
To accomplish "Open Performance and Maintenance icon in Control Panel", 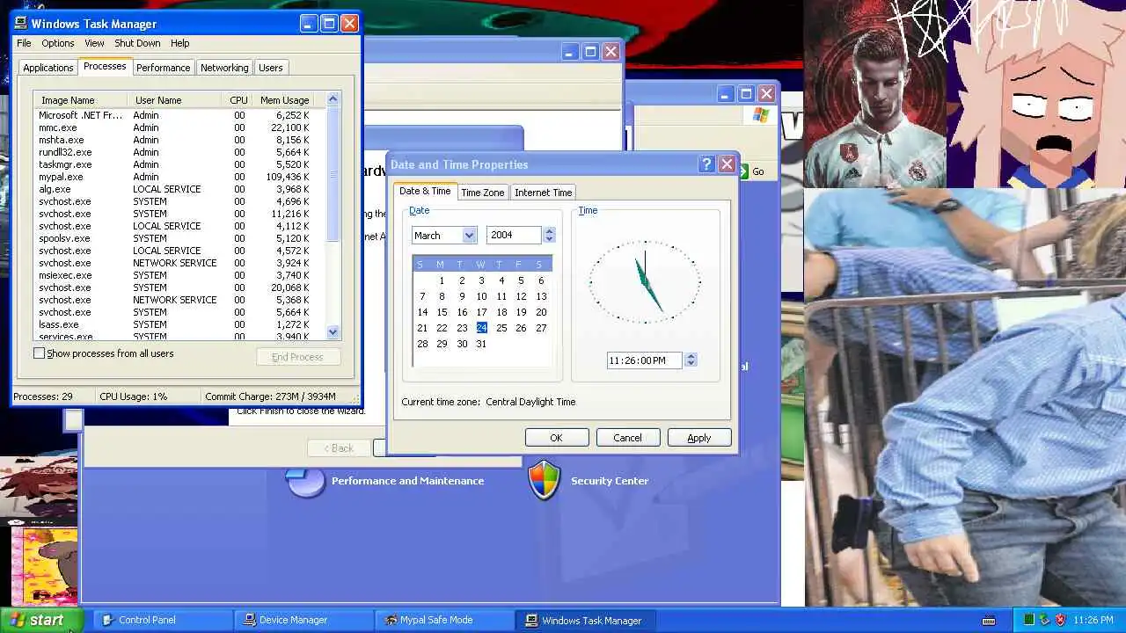I will pyautogui.click(x=306, y=481).
